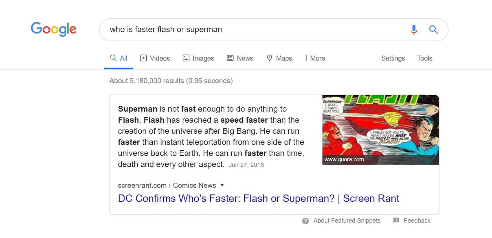Viewport: 492px width, 238px height.
Task: Click the magnifying glass search icon
Action: click(x=433, y=29)
